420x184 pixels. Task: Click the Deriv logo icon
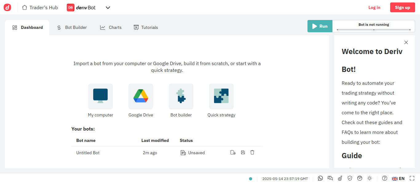(x=7, y=7)
